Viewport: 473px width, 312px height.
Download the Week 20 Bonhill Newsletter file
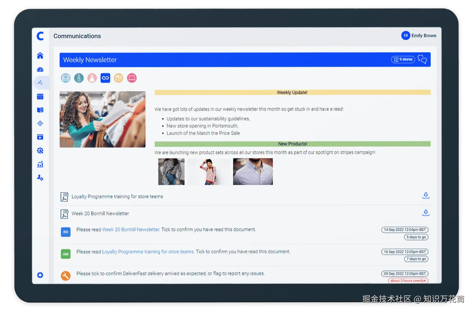[426, 213]
